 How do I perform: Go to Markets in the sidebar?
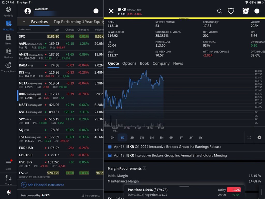(8, 53)
